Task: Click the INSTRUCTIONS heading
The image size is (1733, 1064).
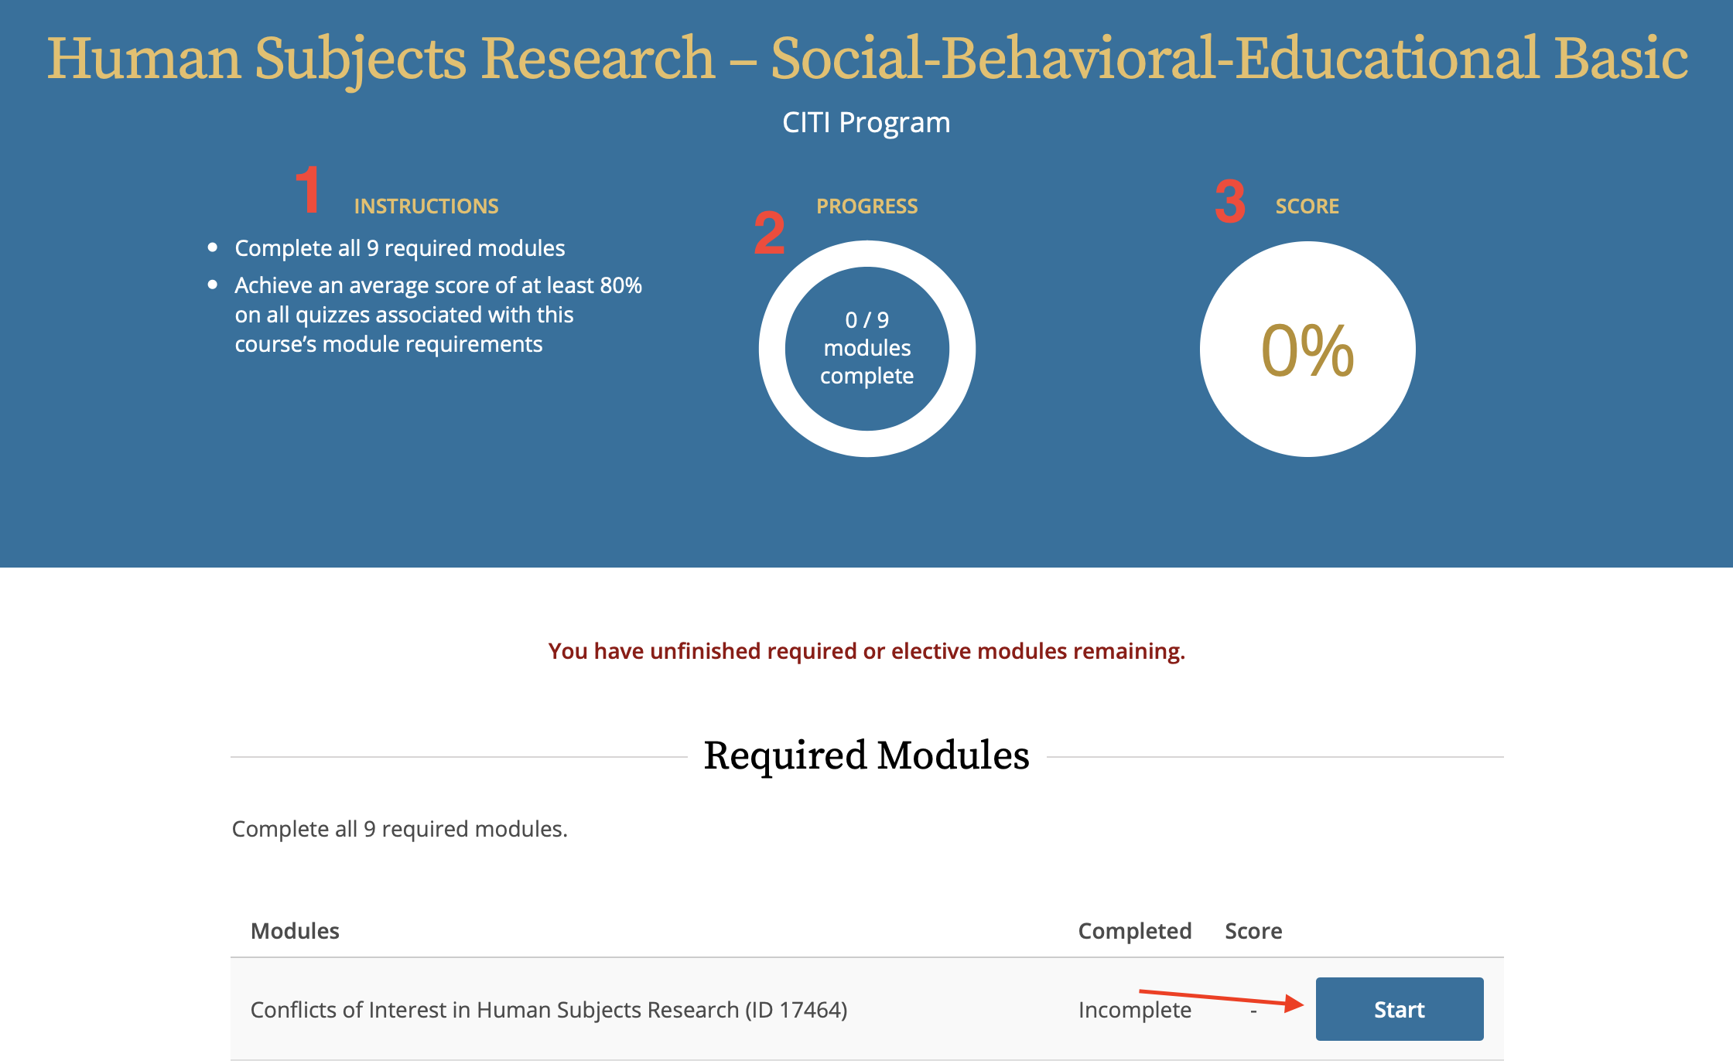Action: click(426, 206)
